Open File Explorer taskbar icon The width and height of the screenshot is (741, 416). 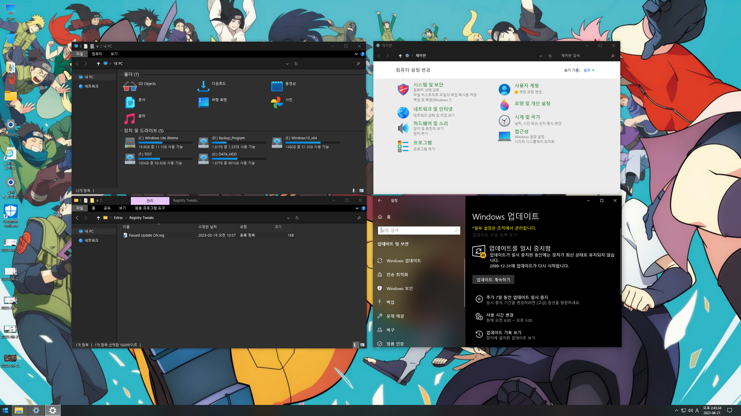point(19,410)
